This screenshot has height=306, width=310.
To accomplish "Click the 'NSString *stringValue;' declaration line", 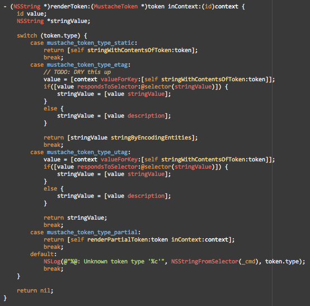I will coord(53,21).
